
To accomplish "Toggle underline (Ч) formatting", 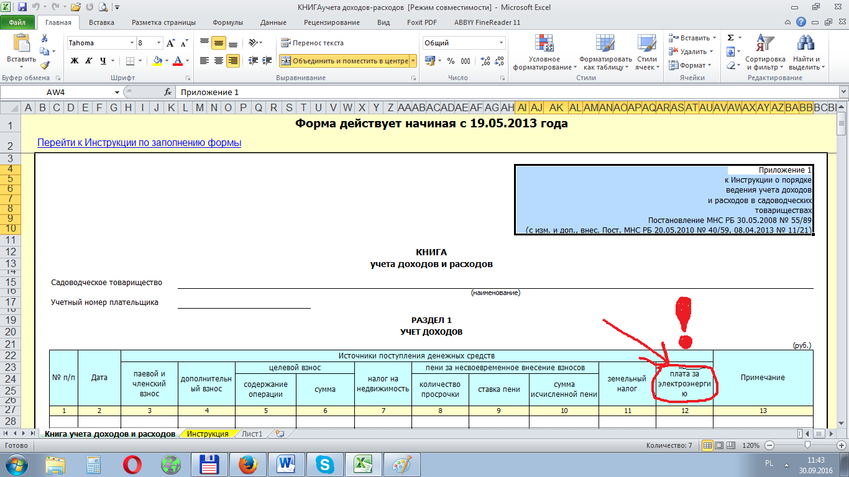I will point(103,60).
